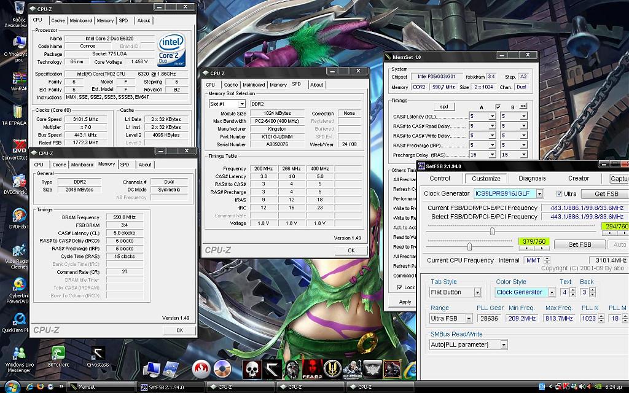The image size is (629, 393).
Task: Switch to Control tab in SetFSB
Action: pos(440,179)
